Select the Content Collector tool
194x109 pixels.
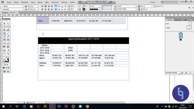5,30
